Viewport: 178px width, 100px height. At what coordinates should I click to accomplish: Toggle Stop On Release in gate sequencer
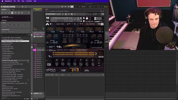(81, 50)
